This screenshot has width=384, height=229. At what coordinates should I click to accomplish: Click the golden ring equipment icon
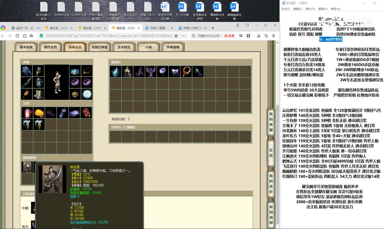coord(75,94)
